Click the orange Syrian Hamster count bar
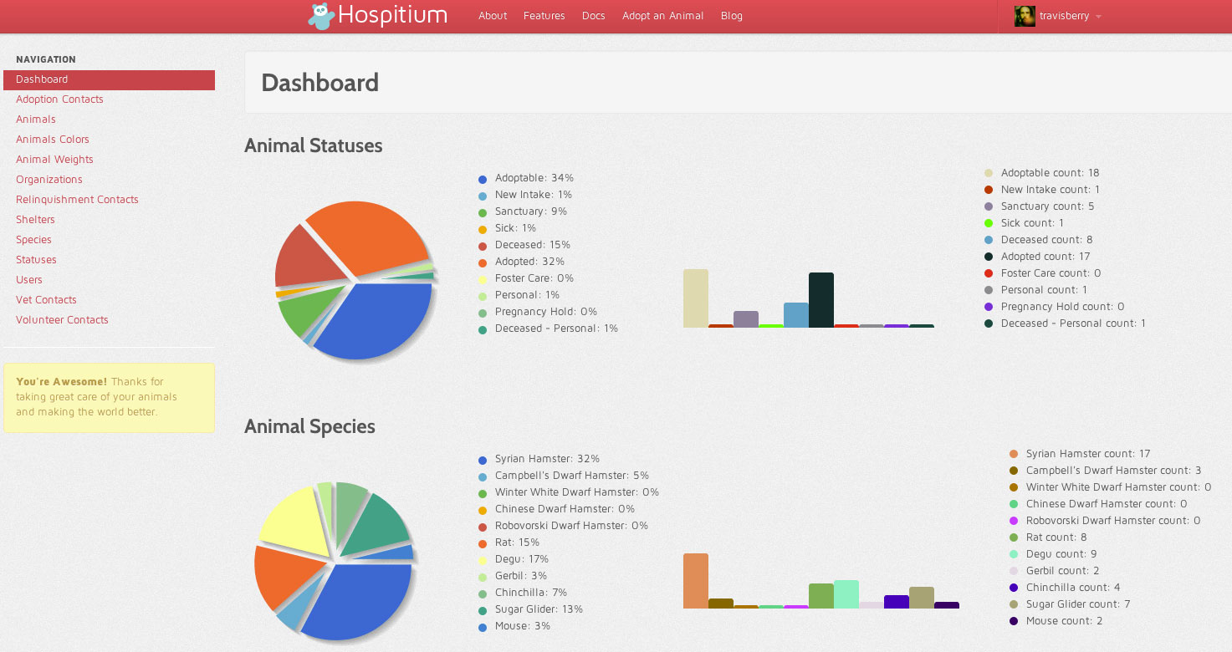The width and height of the screenshot is (1232, 652). click(x=696, y=581)
